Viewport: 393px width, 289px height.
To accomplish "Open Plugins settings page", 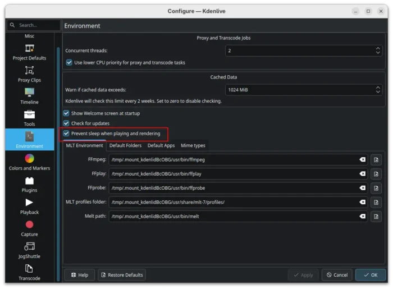I will pyautogui.click(x=29, y=185).
